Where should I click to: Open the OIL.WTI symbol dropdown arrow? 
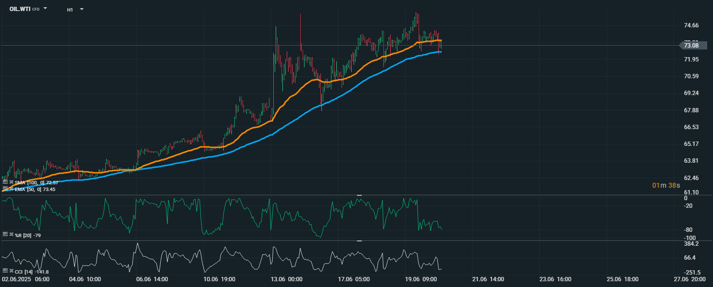[45, 9]
